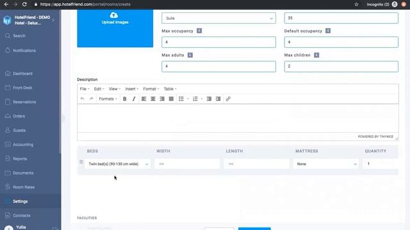Insert a numbered list
This screenshot has height=230, width=410.
(x=195, y=99)
